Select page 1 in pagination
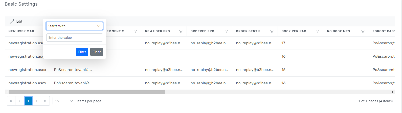Screen dimensions: 402x113 coord(28,101)
